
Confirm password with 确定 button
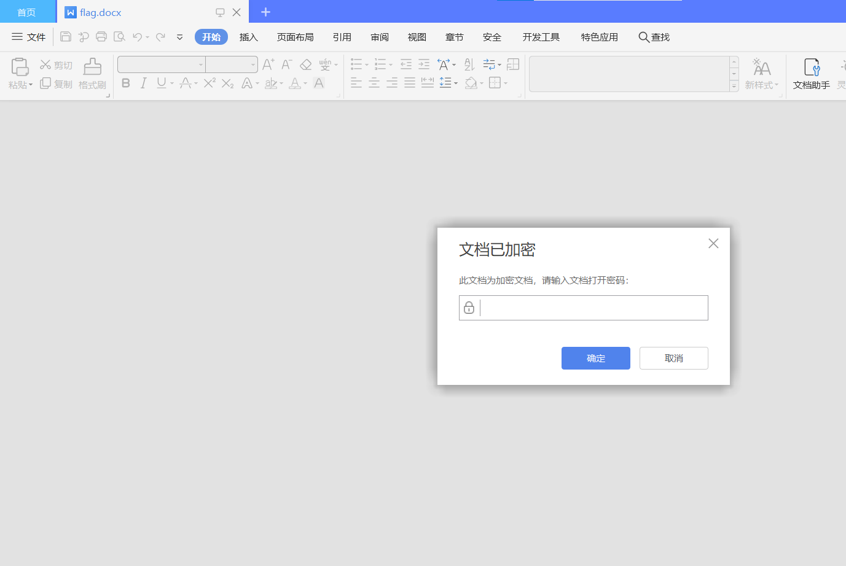tap(596, 358)
